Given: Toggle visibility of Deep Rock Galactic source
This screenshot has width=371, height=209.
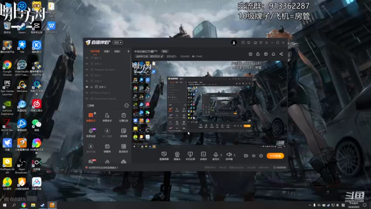Looking at the screenshot, I should point(87,98).
